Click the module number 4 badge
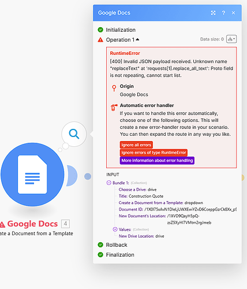The height and width of the screenshot is (289, 247). [x=65, y=224]
